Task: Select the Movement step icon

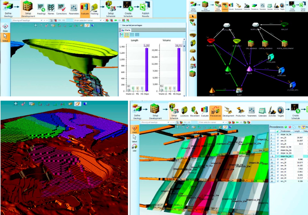Action: tap(195, 111)
